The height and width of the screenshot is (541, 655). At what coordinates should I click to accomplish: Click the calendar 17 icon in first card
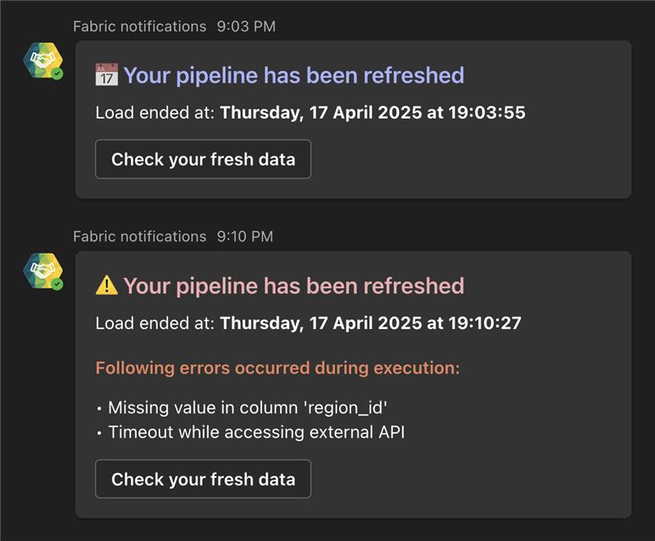[106, 75]
